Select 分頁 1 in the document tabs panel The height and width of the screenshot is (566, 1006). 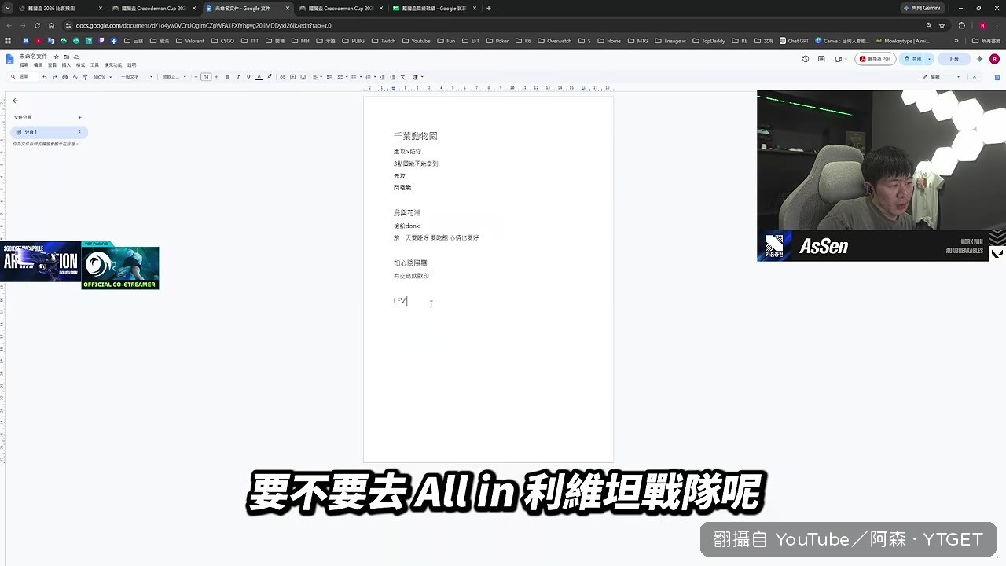tap(48, 132)
